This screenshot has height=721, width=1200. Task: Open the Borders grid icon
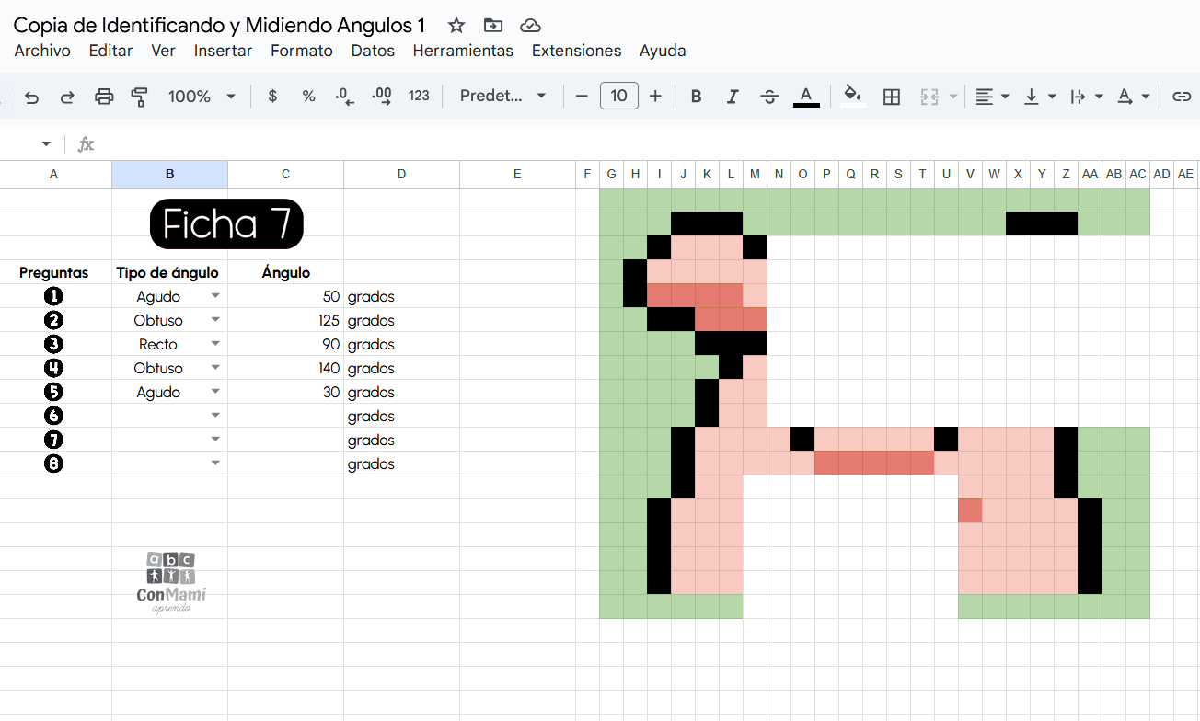point(891,97)
